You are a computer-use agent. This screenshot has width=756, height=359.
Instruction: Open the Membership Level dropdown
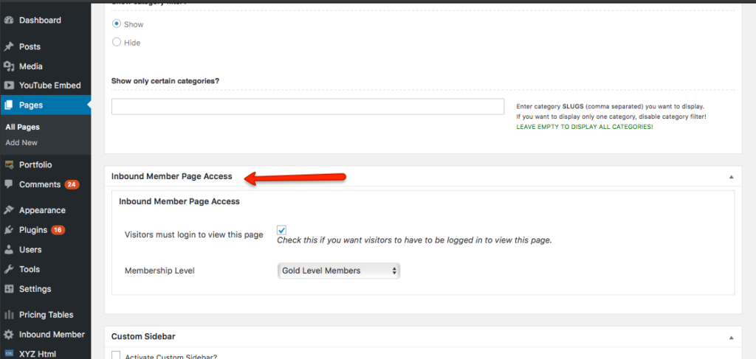point(339,271)
